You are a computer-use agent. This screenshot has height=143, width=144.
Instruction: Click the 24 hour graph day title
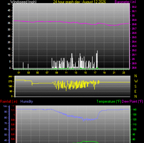click(79, 2)
